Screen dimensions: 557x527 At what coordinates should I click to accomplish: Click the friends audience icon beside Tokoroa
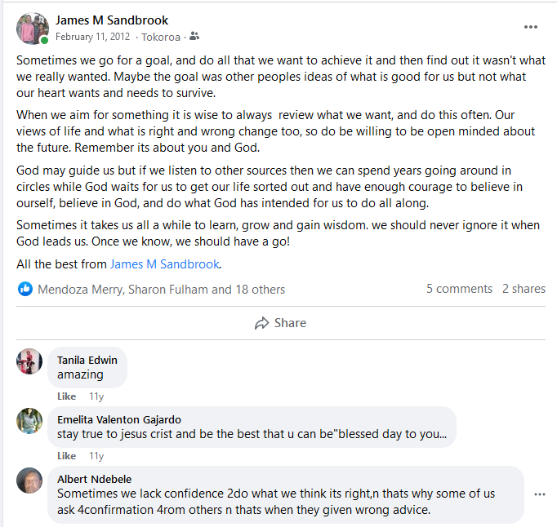(x=194, y=37)
